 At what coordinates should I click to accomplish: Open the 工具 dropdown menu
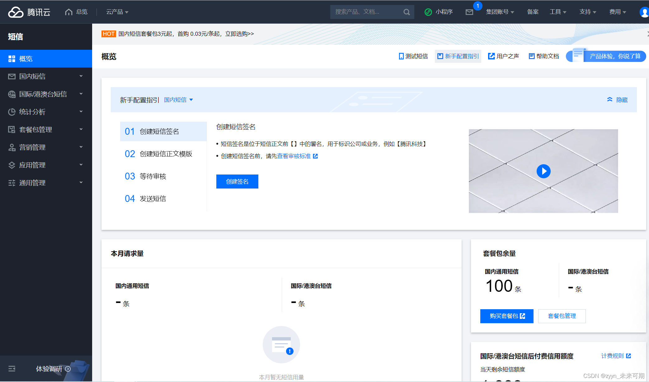point(558,12)
